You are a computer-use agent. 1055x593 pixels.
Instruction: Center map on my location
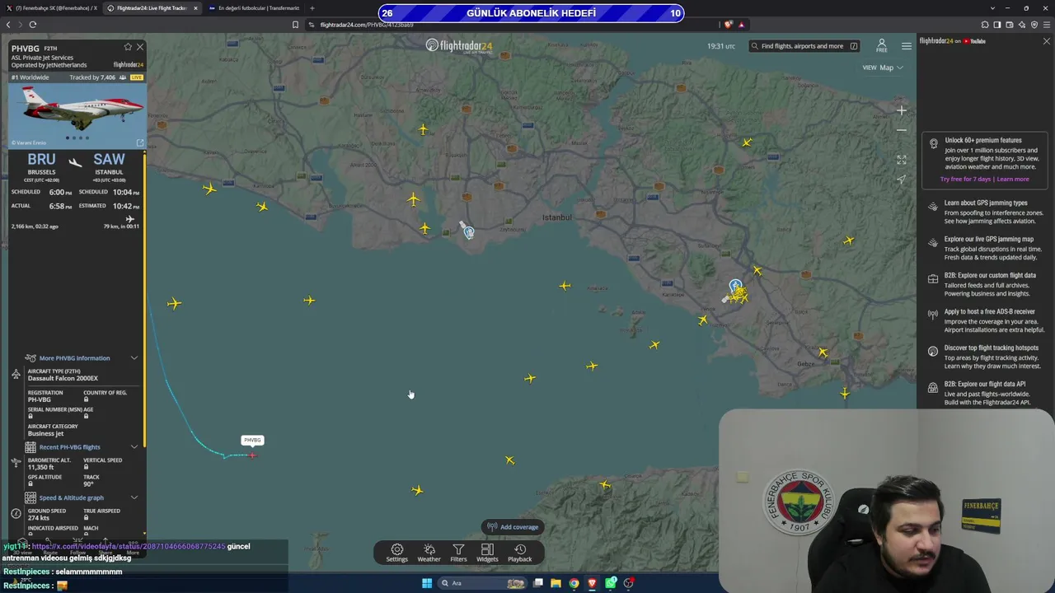pyautogui.click(x=902, y=180)
